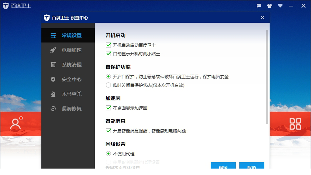The image size is (311, 175).
Task: Switch to 系统清理 tab
Action: [x=68, y=65]
